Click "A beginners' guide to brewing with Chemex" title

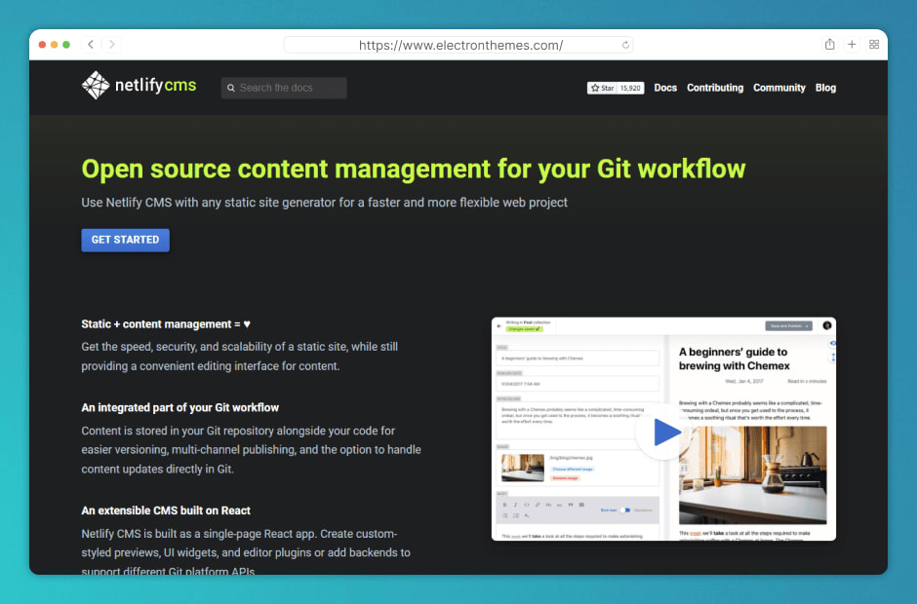[x=734, y=359]
